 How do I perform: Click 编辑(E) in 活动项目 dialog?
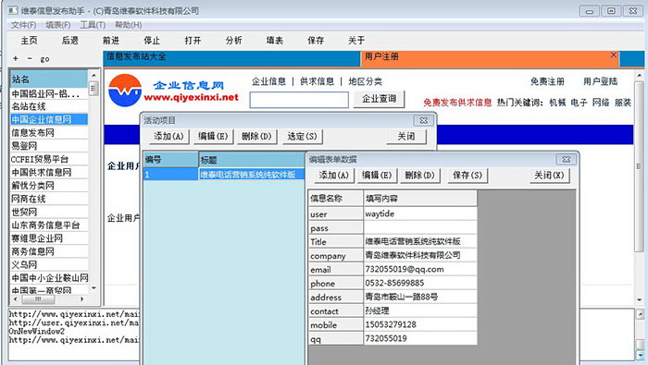coord(213,137)
